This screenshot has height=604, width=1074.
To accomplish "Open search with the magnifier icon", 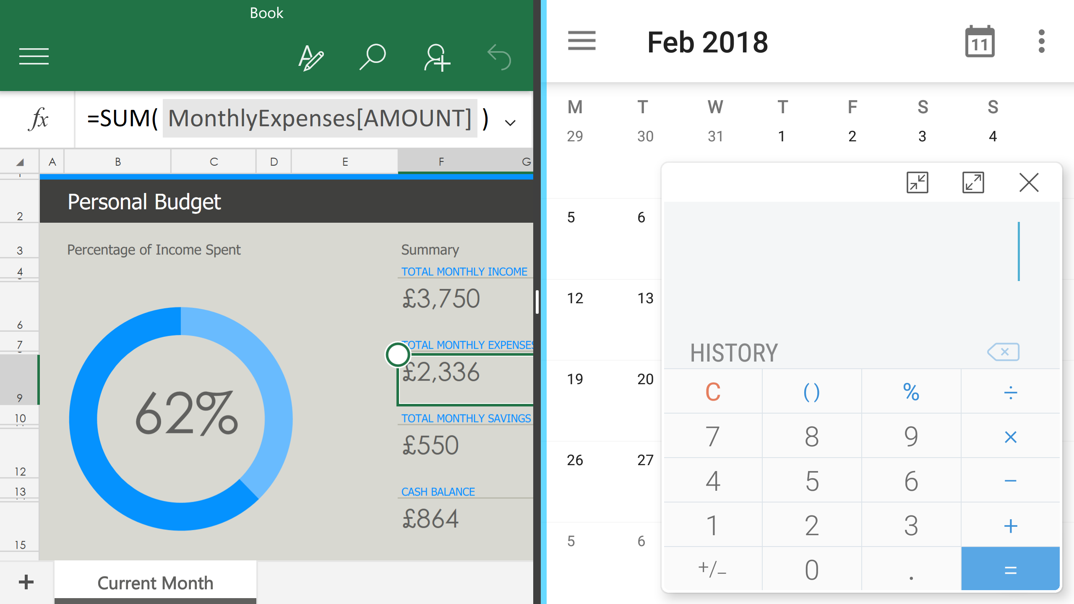I will tap(373, 57).
